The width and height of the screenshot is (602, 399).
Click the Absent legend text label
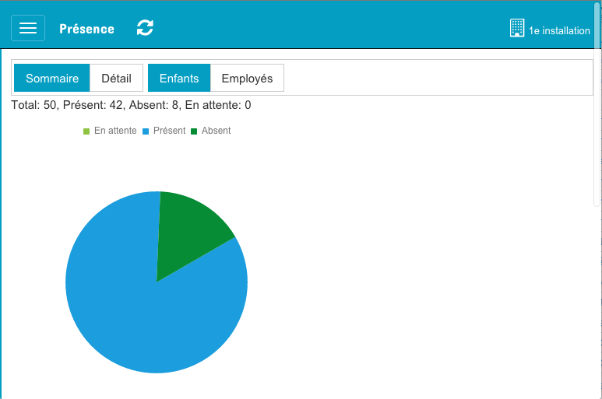(x=216, y=131)
